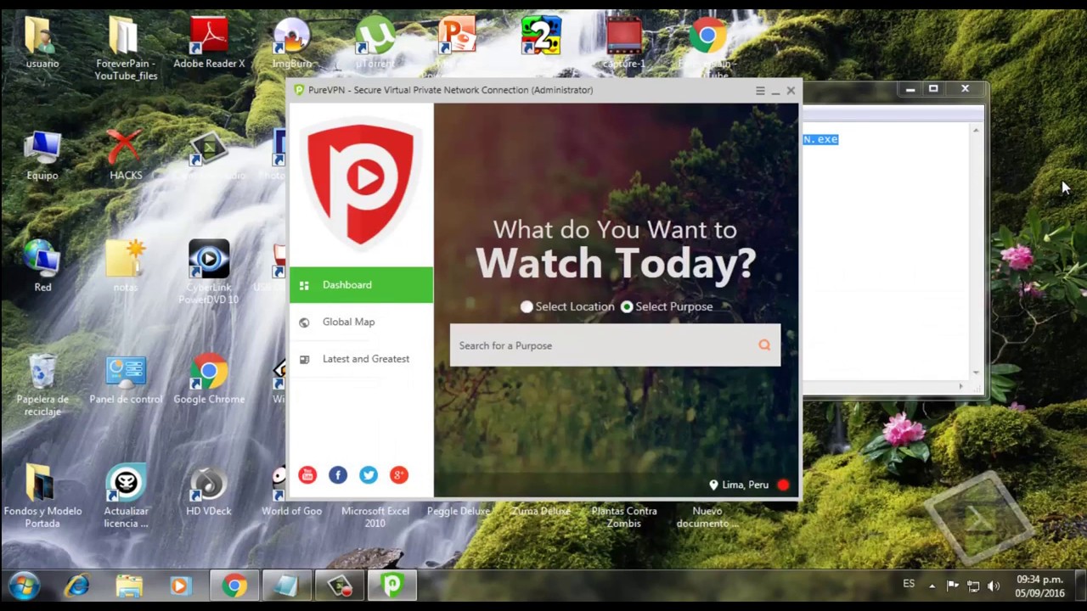
Task: Open PureVPN's Google+ social icon
Action: tap(399, 475)
